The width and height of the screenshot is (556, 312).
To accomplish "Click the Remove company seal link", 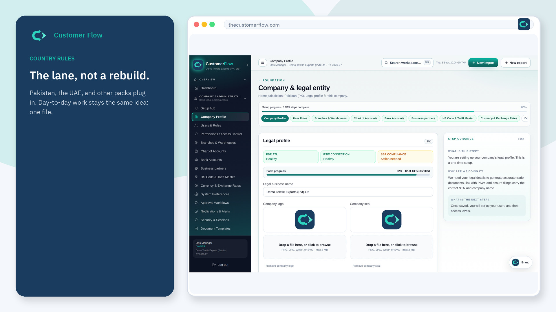I will [x=366, y=266].
